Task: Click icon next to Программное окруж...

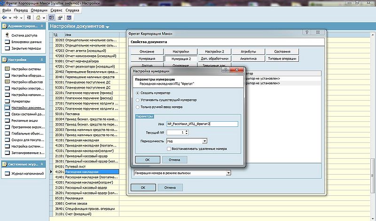Action: tap(8, 127)
